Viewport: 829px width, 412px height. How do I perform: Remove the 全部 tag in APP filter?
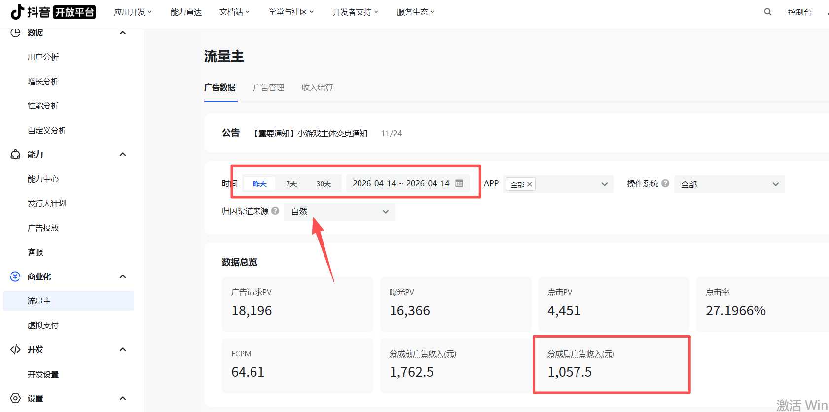[x=530, y=184]
